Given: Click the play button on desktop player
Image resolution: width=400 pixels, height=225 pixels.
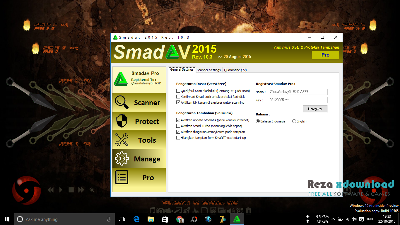Looking at the screenshot, I should (61, 190).
